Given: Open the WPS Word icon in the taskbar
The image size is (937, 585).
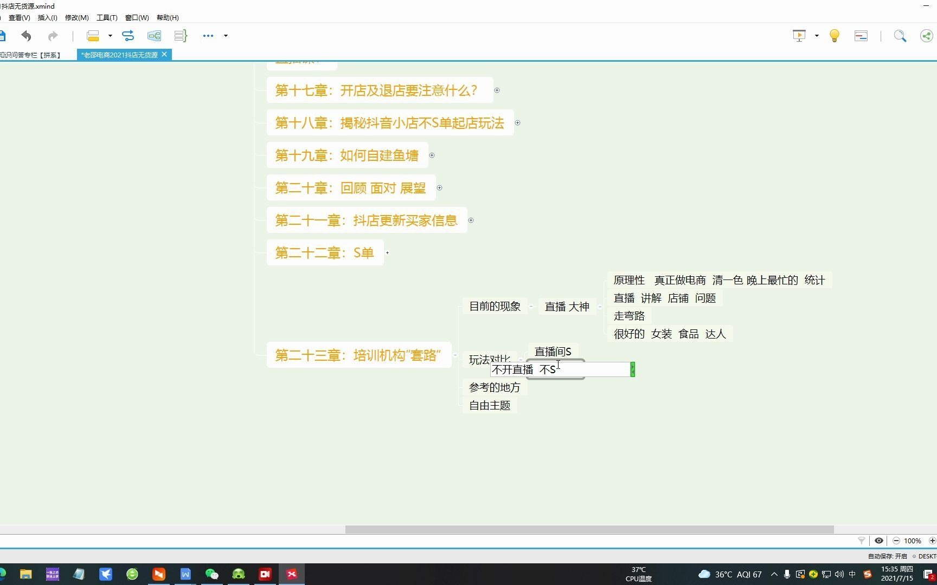Looking at the screenshot, I should coord(185,574).
